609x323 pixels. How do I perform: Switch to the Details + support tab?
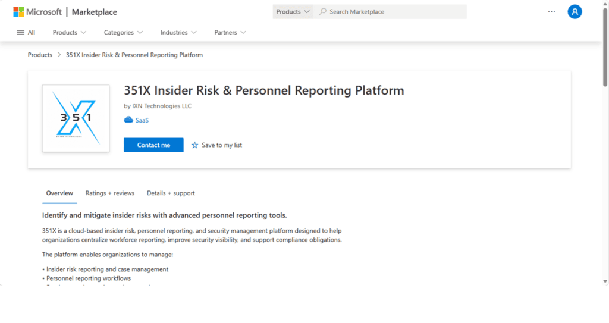click(x=171, y=193)
